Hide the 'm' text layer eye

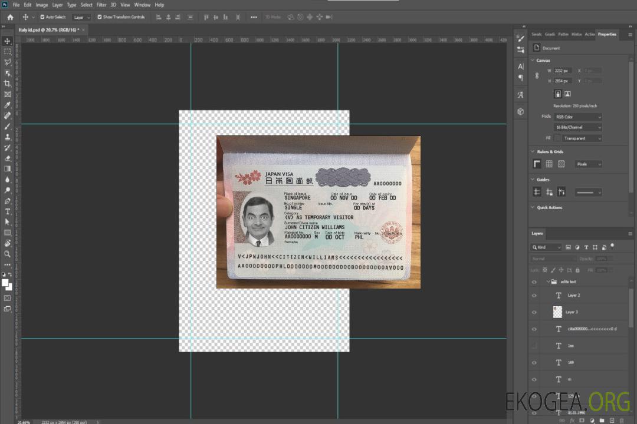pyautogui.click(x=534, y=380)
